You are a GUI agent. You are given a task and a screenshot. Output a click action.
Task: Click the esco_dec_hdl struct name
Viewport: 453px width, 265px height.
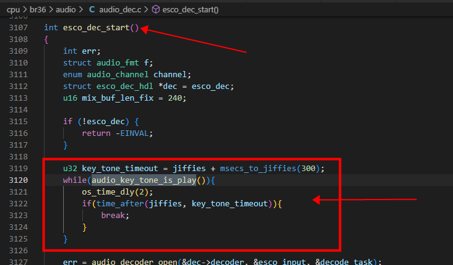(125, 86)
